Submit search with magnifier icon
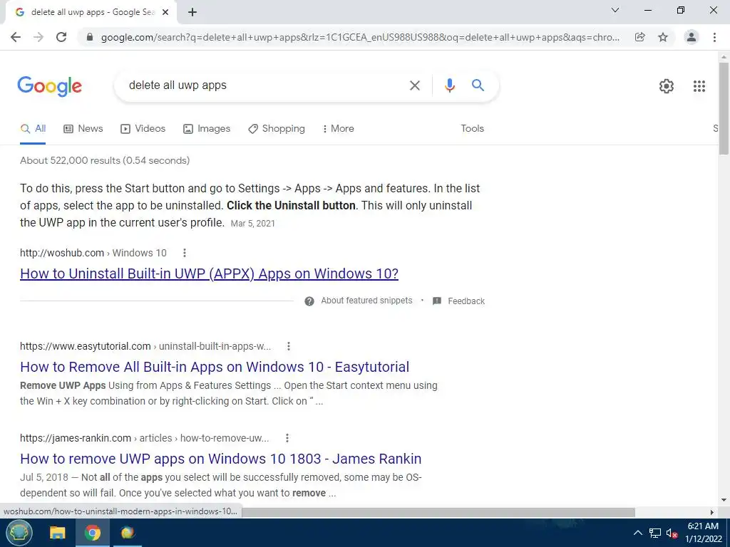 pyautogui.click(x=478, y=85)
